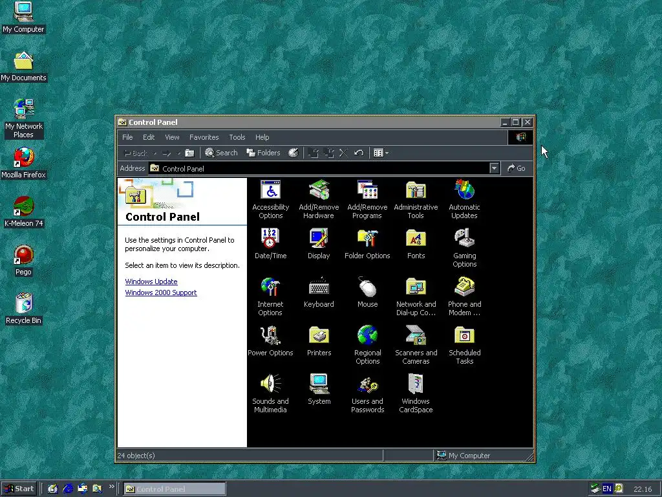Image resolution: width=662 pixels, height=497 pixels.
Task: Click the Up folder toolbar button
Action: point(189,153)
